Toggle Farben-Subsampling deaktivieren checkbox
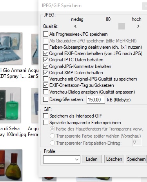 pyautogui.click(x=45, y=47)
